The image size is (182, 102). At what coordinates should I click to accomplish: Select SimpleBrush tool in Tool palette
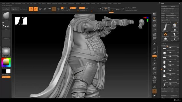(166, 34)
